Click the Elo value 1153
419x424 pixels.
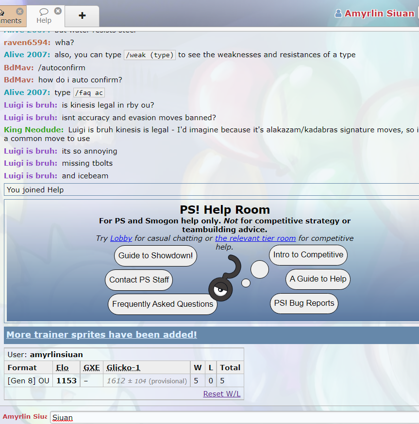pos(67,381)
